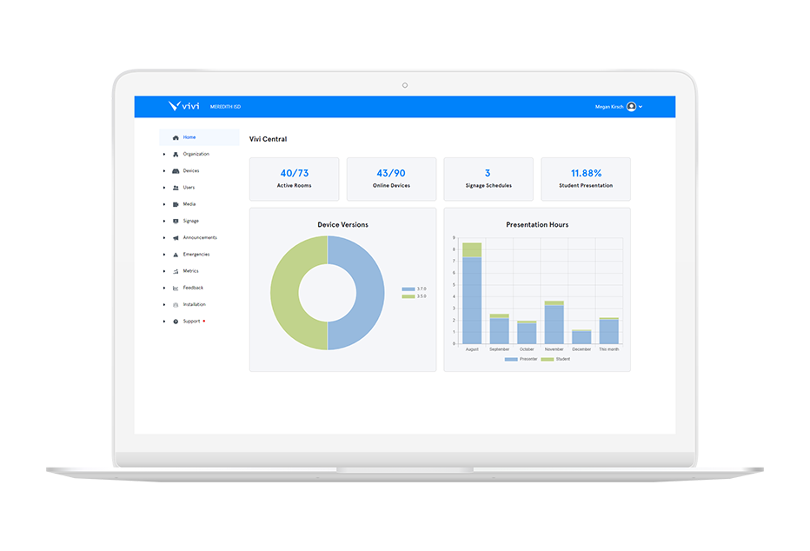Open the Support menu item with red badge
810x551 pixels.
186,321
